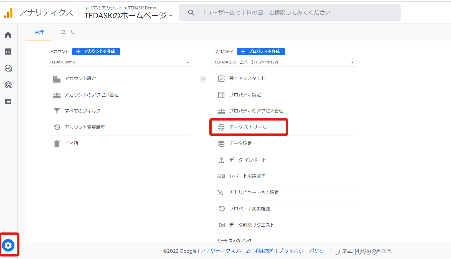
Task: Click the Google Analytics logo
Action: pos(8,13)
